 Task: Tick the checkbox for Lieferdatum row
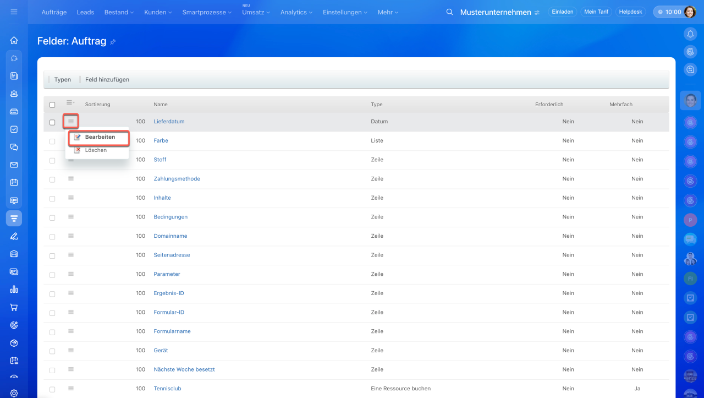[x=52, y=122]
